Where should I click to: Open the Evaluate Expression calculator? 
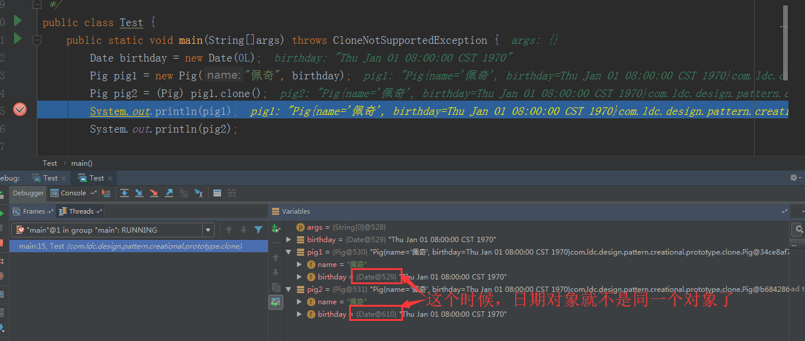point(217,193)
